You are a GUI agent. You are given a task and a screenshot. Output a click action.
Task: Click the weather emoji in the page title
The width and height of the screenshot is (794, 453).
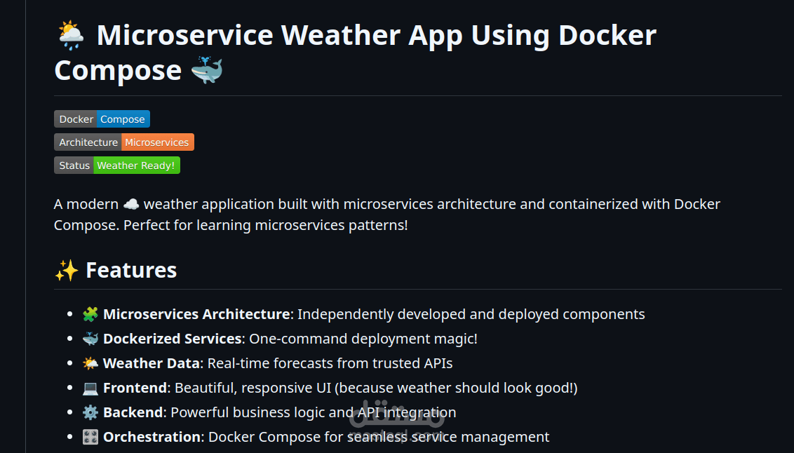click(71, 34)
